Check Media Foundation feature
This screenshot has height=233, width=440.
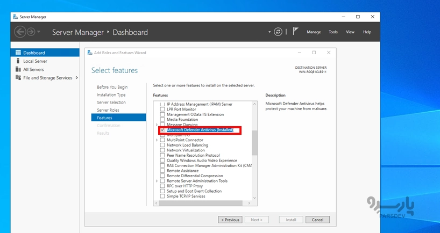click(162, 120)
